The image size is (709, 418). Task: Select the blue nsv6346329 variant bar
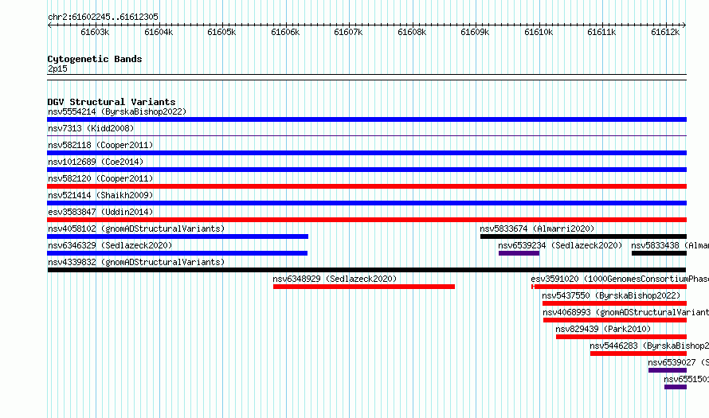coord(177,253)
